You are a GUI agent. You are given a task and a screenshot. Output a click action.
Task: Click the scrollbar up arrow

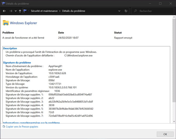174,17
